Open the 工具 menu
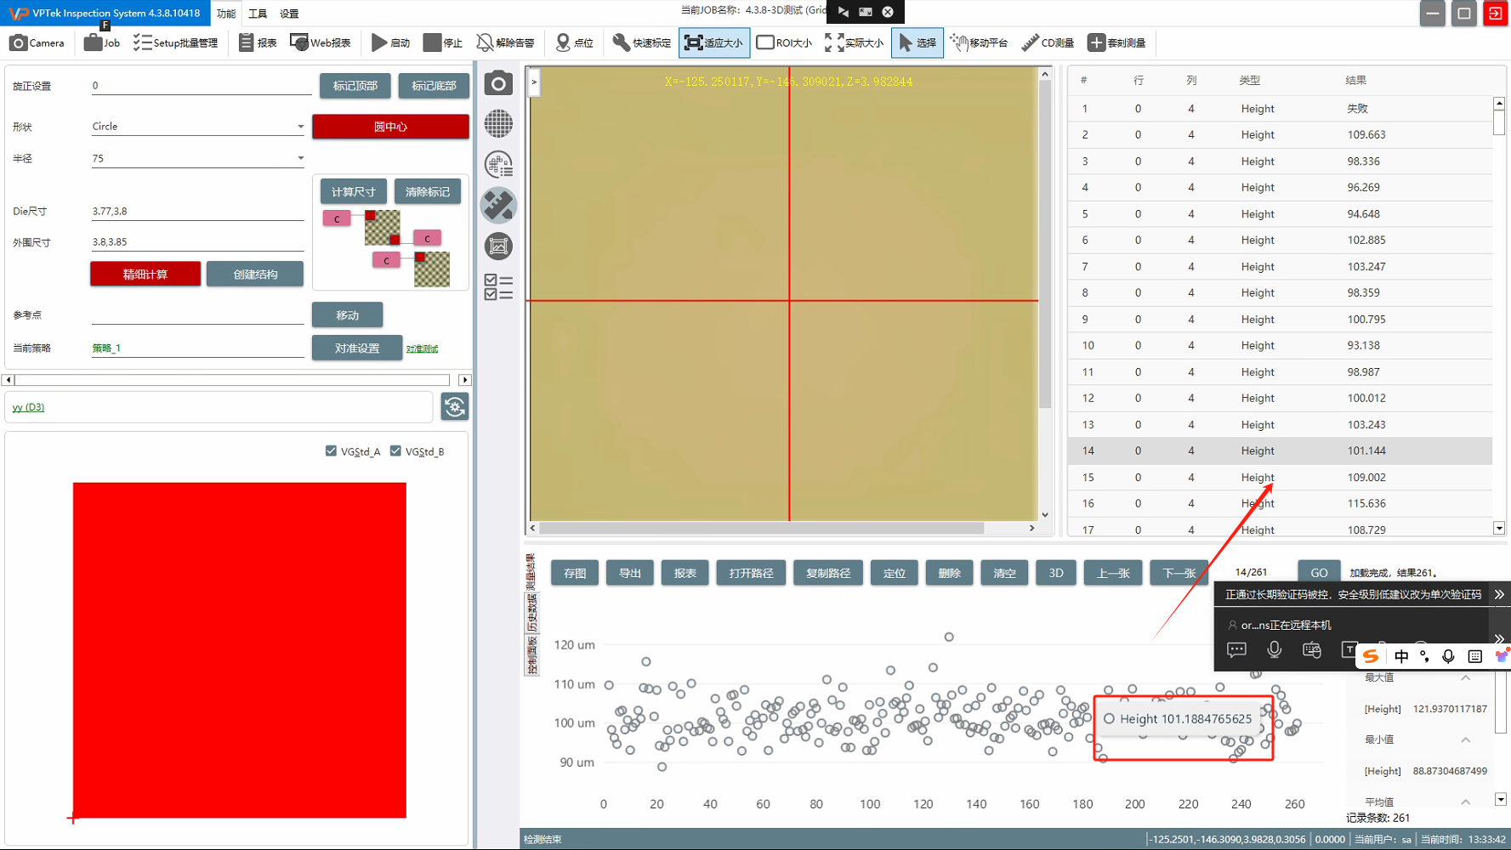Screen dimensions: 1511x850 click(258, 14)
